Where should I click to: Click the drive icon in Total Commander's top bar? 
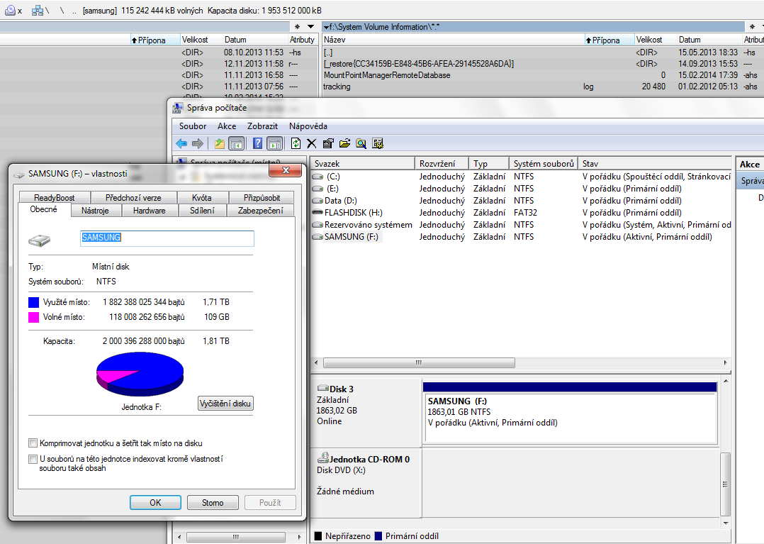pyautogui.click(x=10, y=10)
